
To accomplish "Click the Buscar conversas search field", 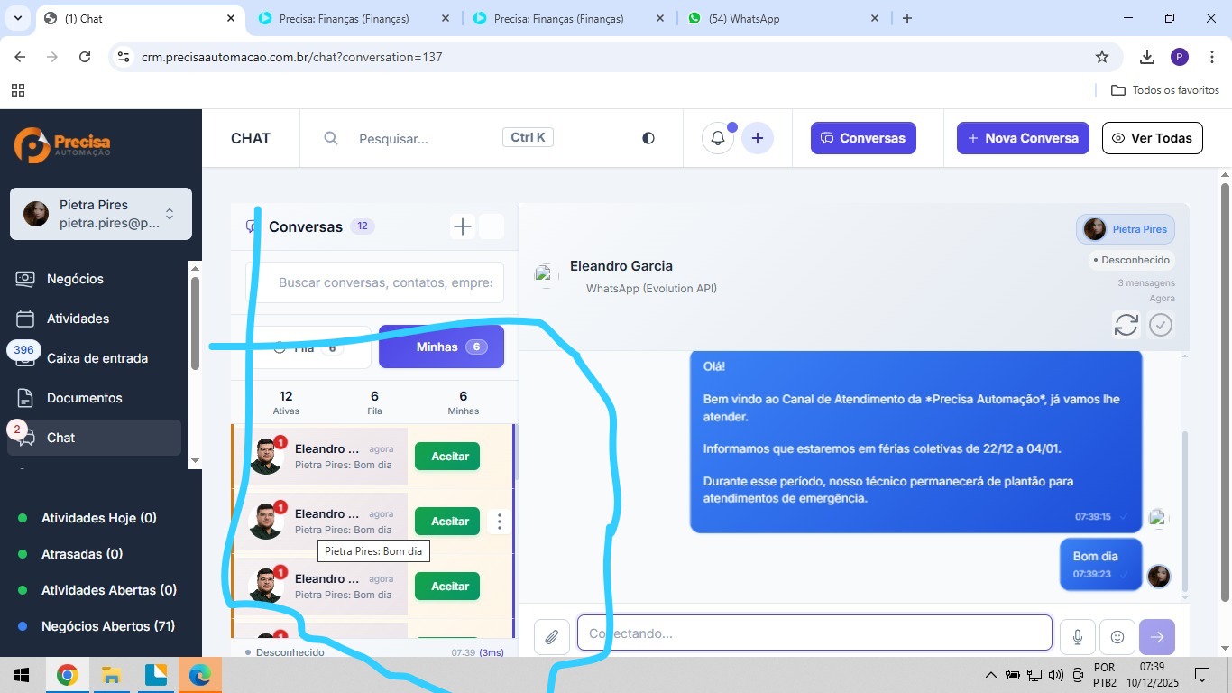I will [x=385, y=282].
